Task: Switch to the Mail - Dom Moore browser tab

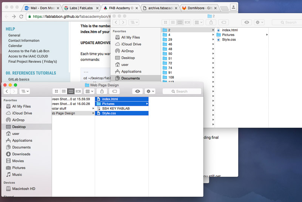Action: 42,8
